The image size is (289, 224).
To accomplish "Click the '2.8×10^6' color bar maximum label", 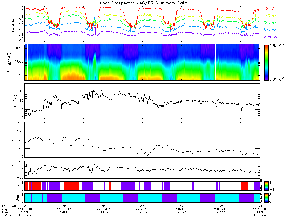I will coord(276,45).
